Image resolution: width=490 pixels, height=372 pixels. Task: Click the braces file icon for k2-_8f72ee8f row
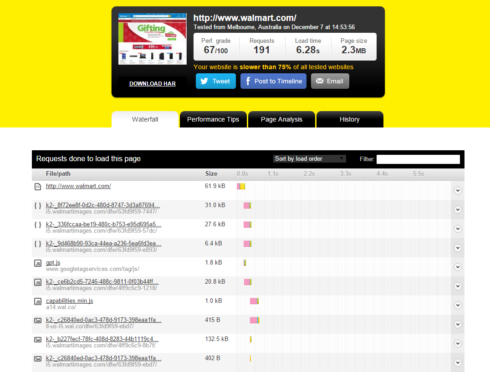click(38, 205)
